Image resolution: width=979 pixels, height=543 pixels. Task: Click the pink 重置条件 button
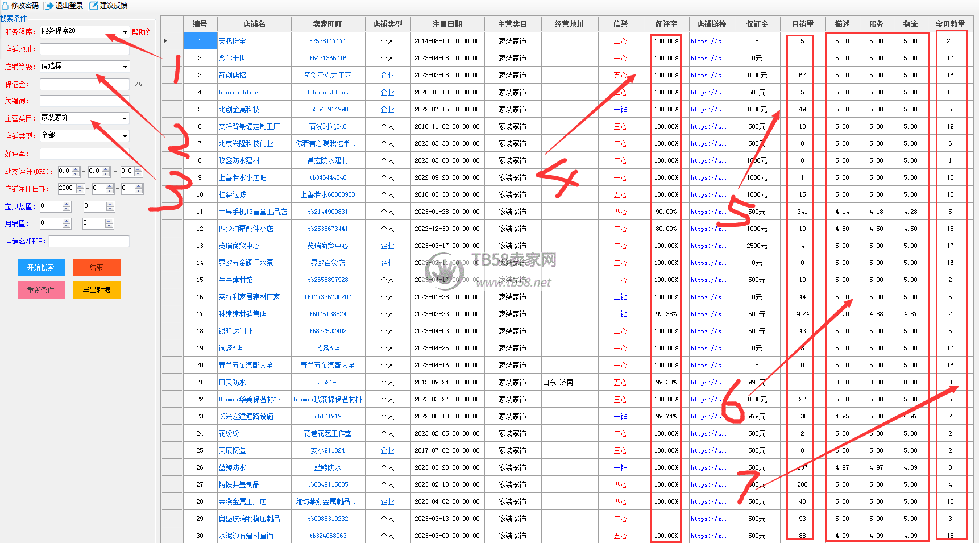click(41, 290)
